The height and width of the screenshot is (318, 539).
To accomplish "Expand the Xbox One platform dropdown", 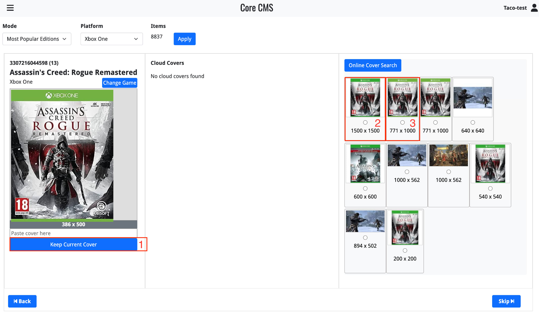I will pyautogui.click(x=112, y=39).
